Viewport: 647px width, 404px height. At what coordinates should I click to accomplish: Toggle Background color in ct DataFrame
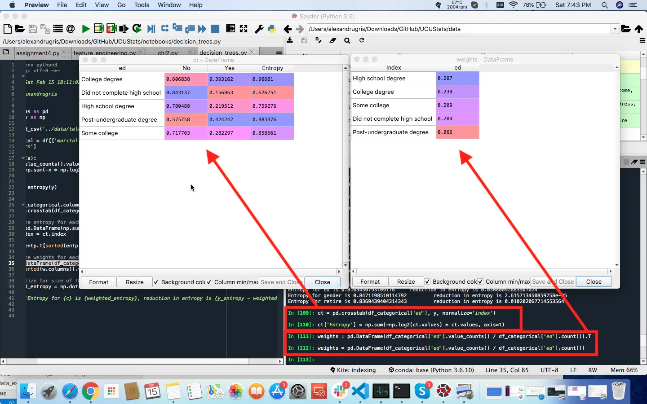(x=156, y=282)
